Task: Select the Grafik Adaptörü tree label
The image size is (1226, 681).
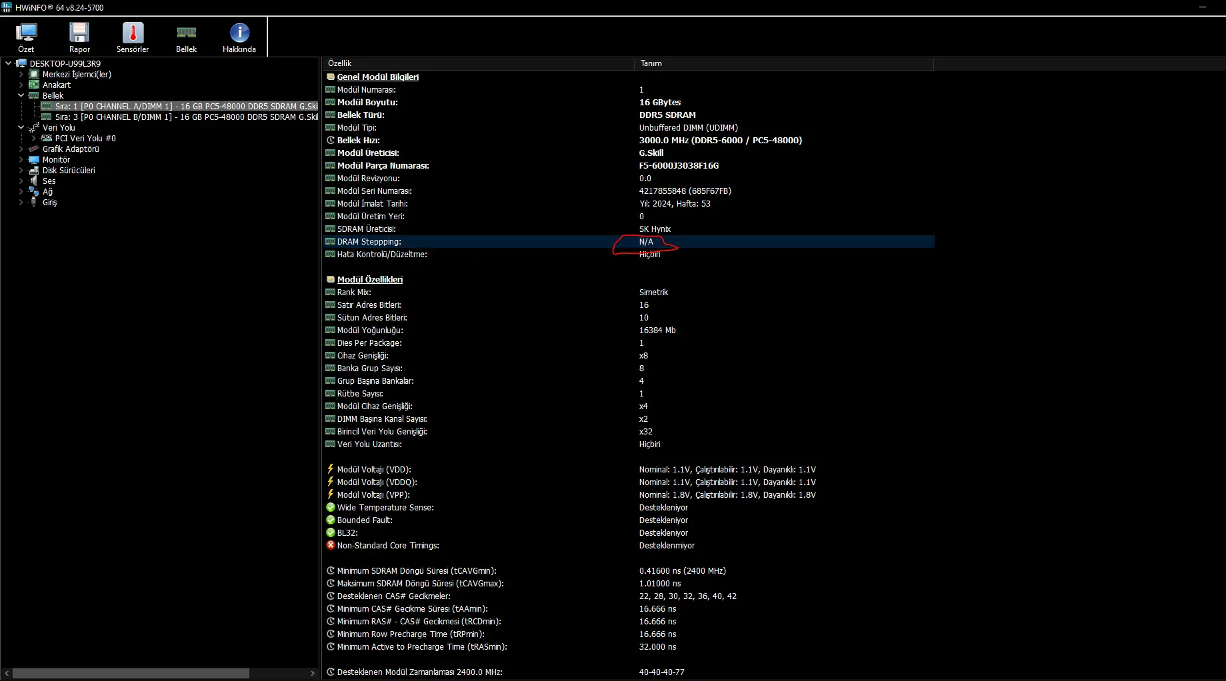Action: click(71, 149)
